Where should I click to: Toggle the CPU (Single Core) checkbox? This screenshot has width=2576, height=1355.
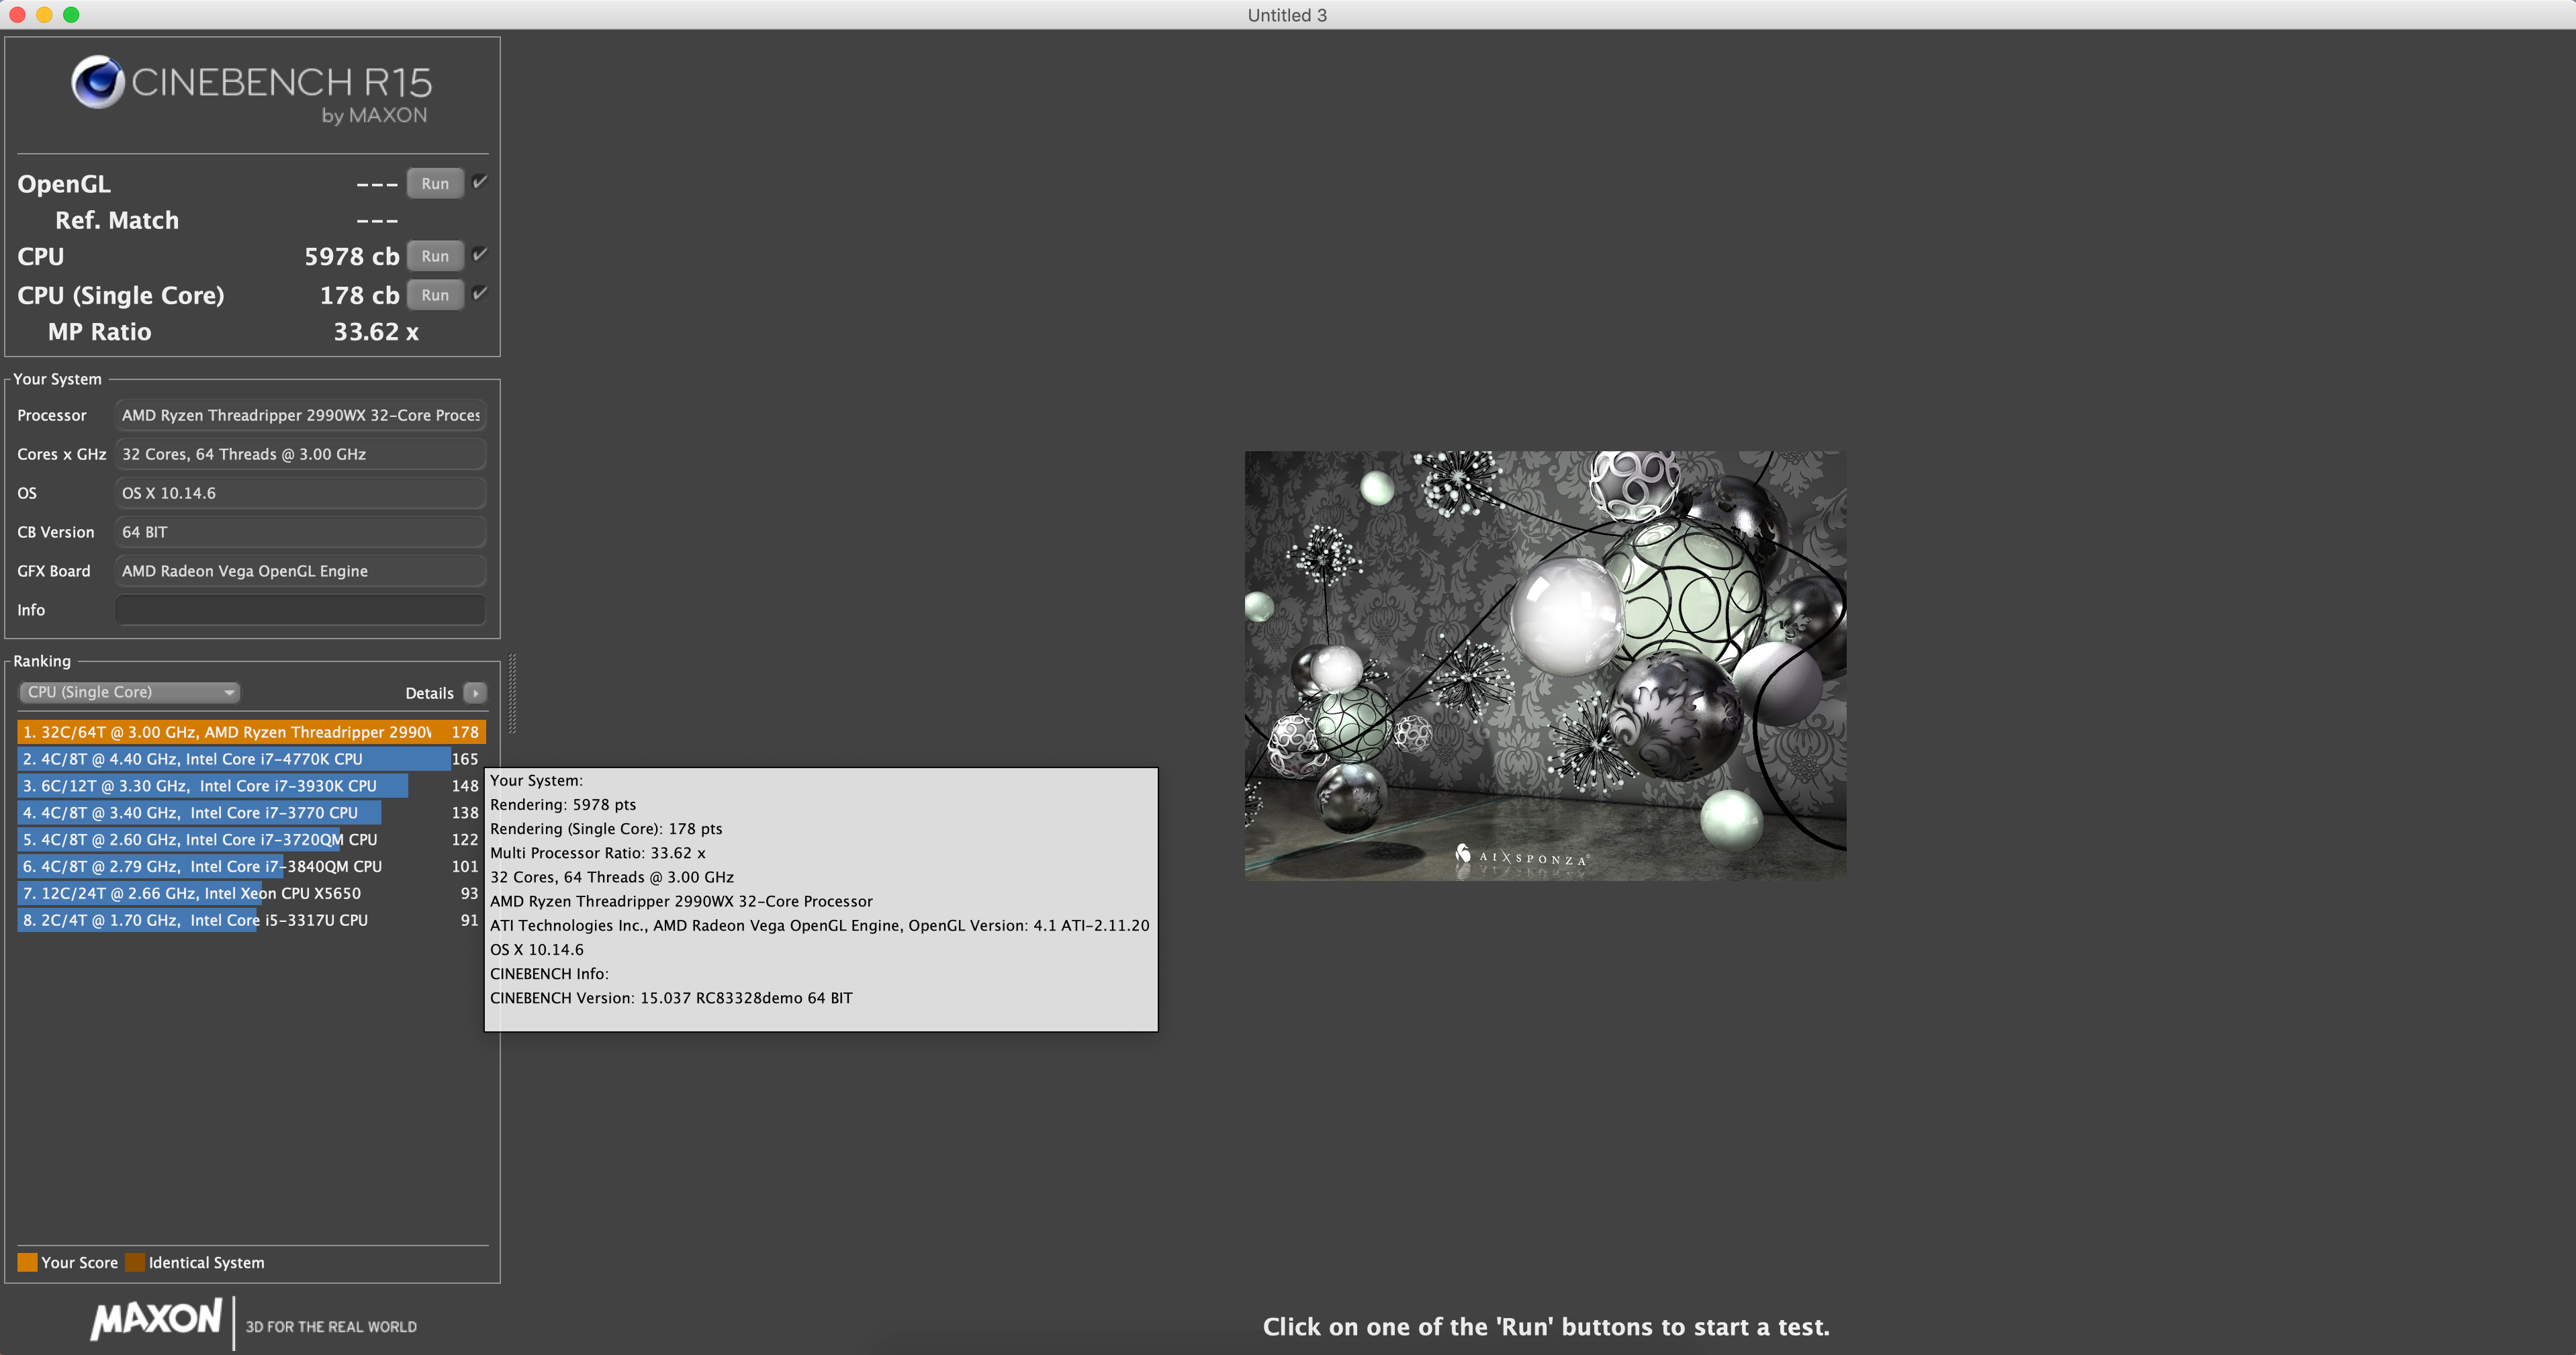(x=480, y=293)
